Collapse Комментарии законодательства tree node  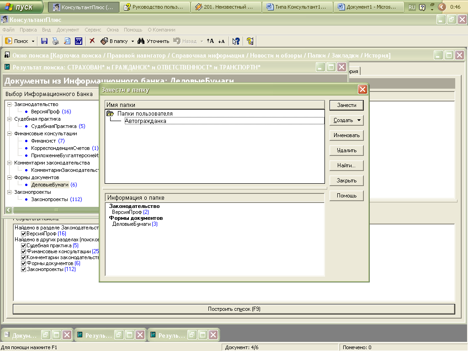point(9,163)
